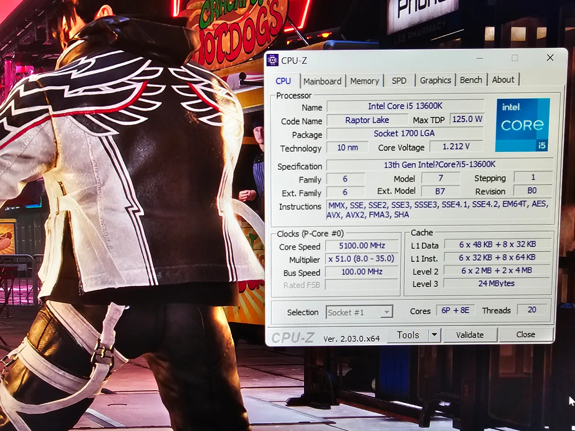Click the Max TDP value '125.0 W'
Screen dimensions: 575x431
[467, 119]
